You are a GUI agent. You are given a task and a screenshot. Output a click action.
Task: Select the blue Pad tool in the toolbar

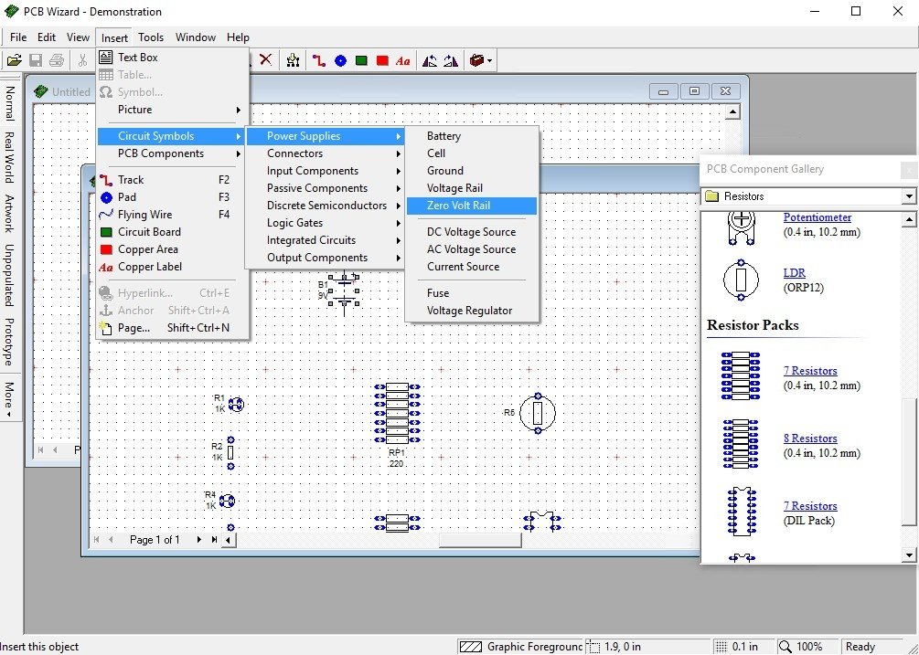(340, 60)
